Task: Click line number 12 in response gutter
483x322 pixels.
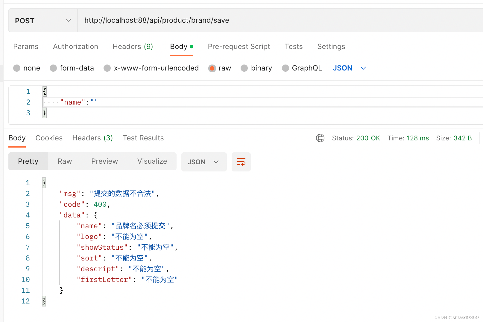Action: (x=25, y=301)
